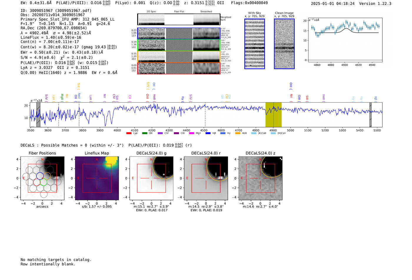The height and width of the screenshot is (280, 412).
Task: Click 'No matching targets in catalog.'
Action: 56,260
